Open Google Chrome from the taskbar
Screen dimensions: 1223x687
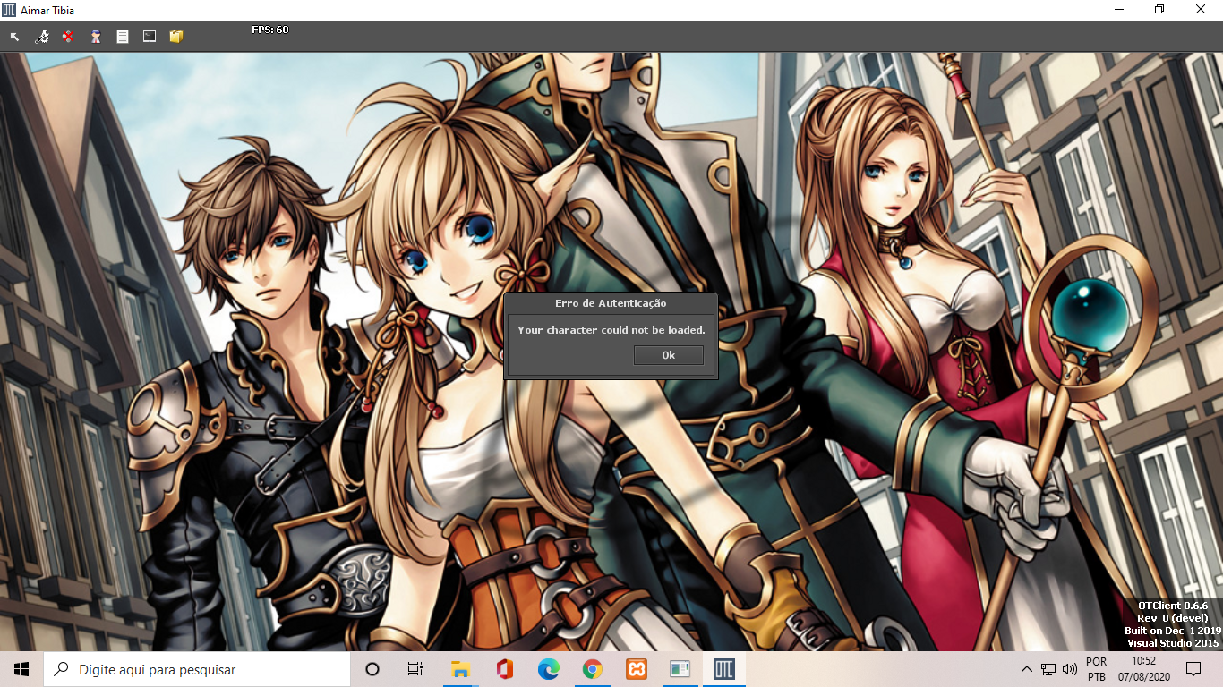click(x=592, y=669)
